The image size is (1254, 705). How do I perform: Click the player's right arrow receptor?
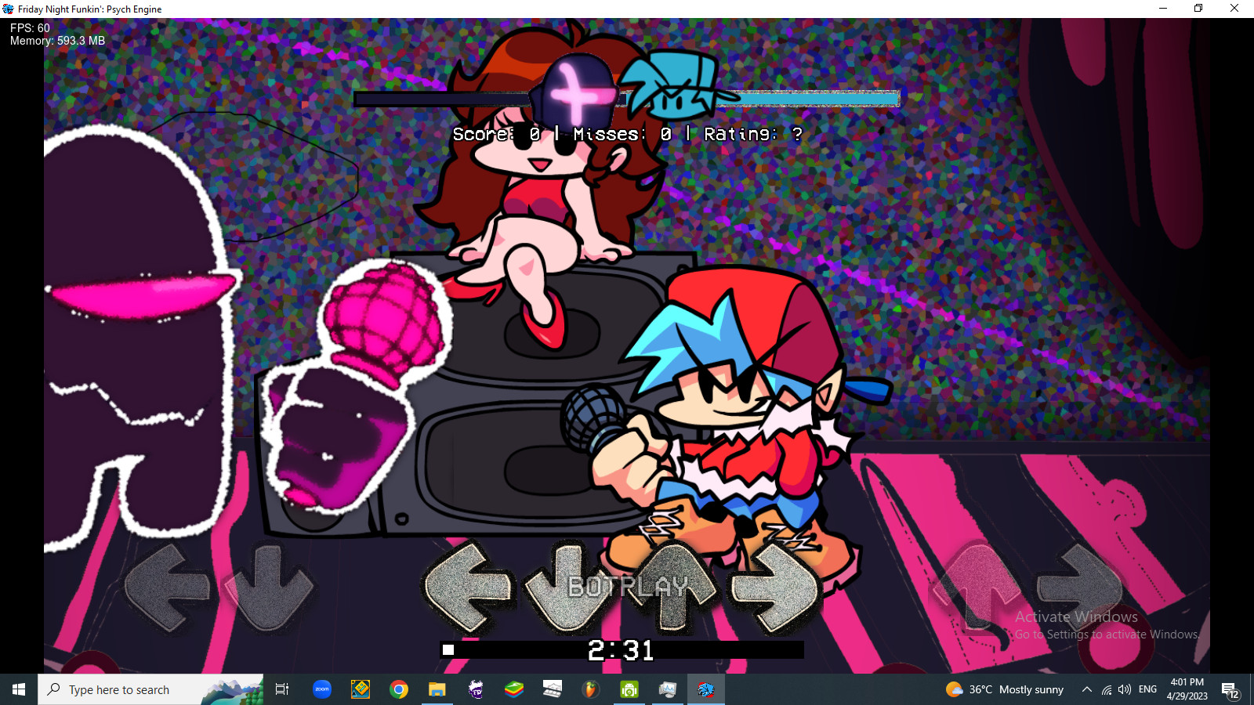point(776,587)
